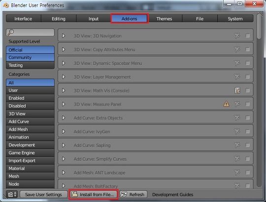The image size is (266, 202).
Task: Toggle the Testing supported level filter
Action: pyautogui.click(x=30, y=65)
